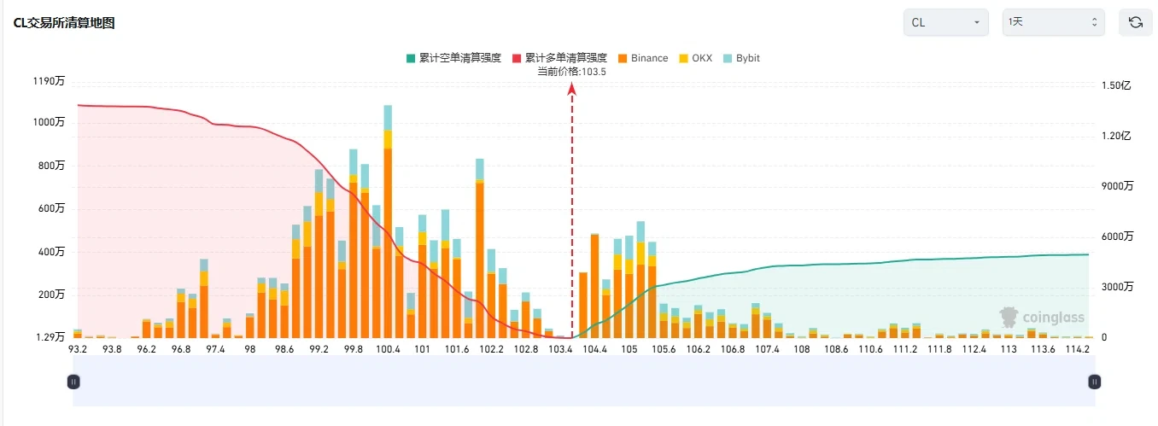The image size is (1158, 426).
Task: Click the data zoom range bar
Action: click(x=583, y=382)
